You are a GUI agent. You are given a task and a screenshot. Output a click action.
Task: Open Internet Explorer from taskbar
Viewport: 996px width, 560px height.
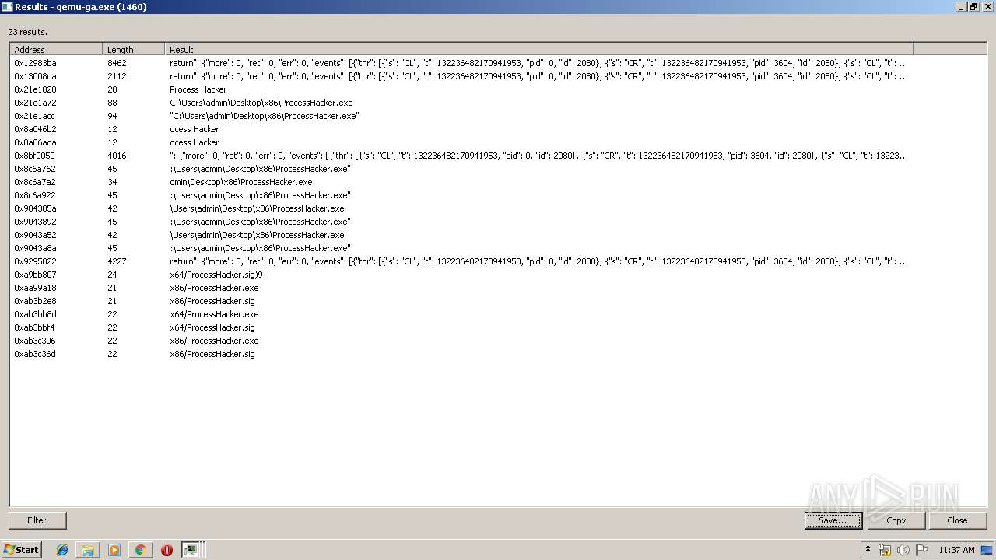tap(62, 550)
